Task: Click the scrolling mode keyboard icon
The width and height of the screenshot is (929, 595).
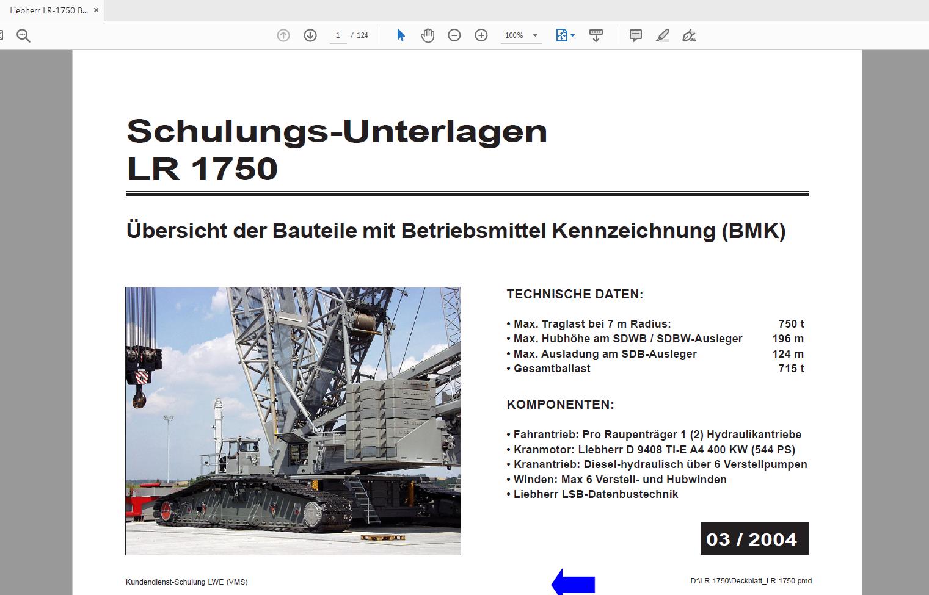Action: [596, 35]
